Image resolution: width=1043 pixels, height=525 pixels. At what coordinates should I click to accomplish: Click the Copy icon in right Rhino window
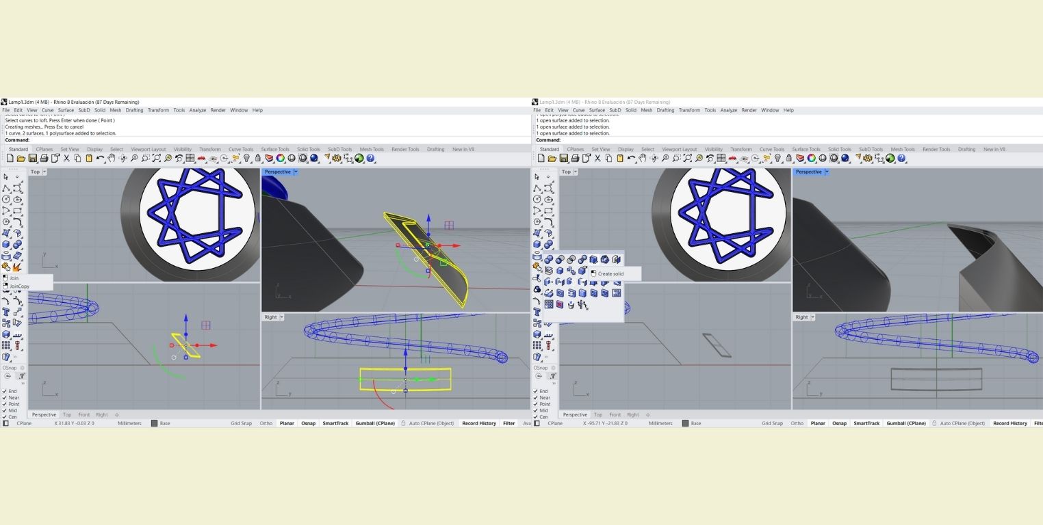pos(609,158)
